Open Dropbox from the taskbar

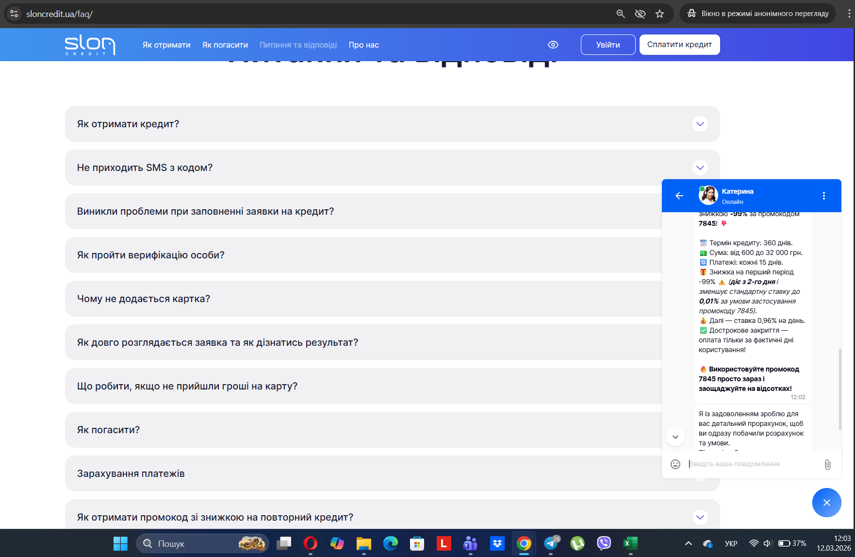[497, 543]
